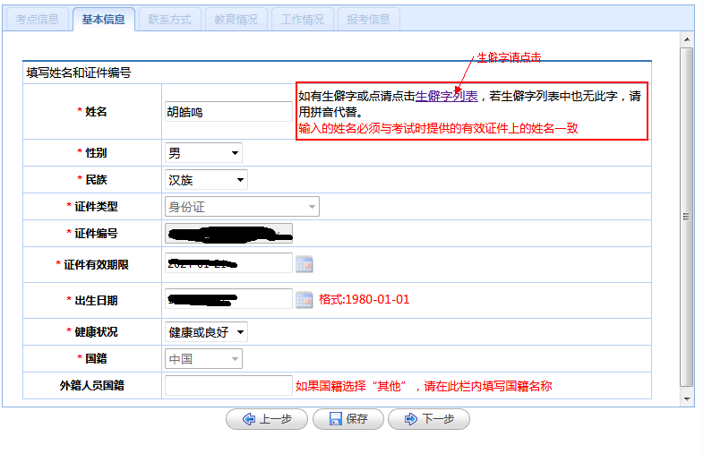712x454 pixels.
Task: Click the 上一步 button
Action: (x=267, y=419)
